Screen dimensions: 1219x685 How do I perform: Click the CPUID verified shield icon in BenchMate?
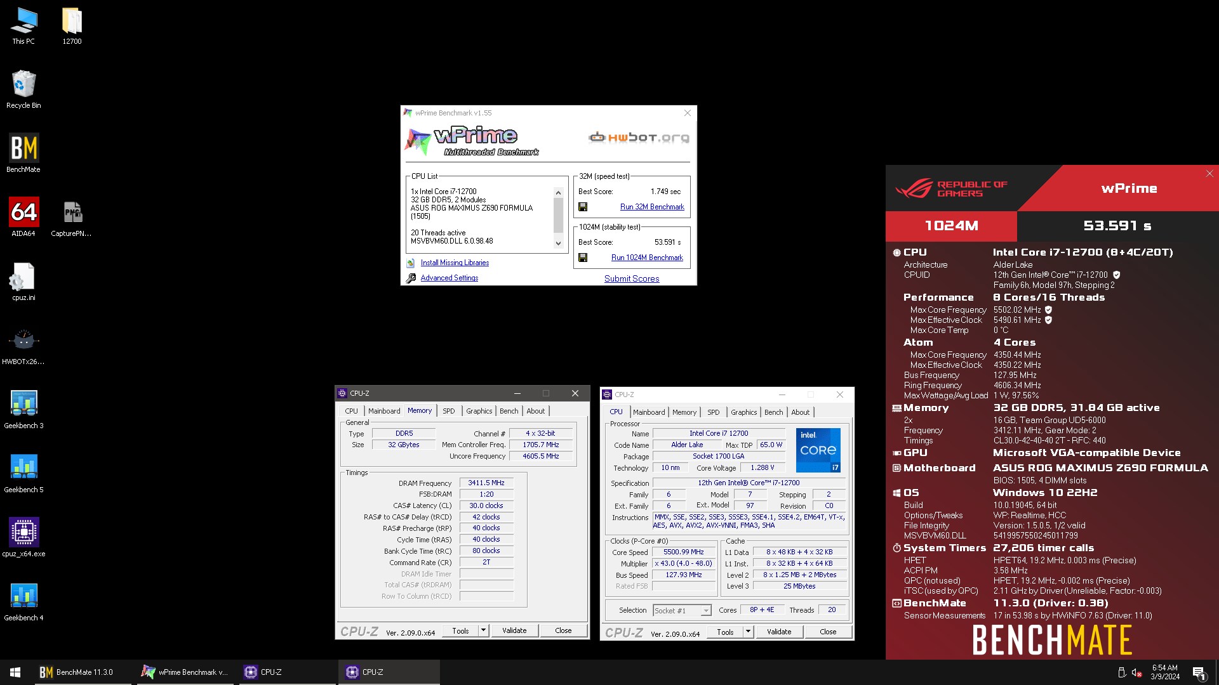click(1116, 275)
